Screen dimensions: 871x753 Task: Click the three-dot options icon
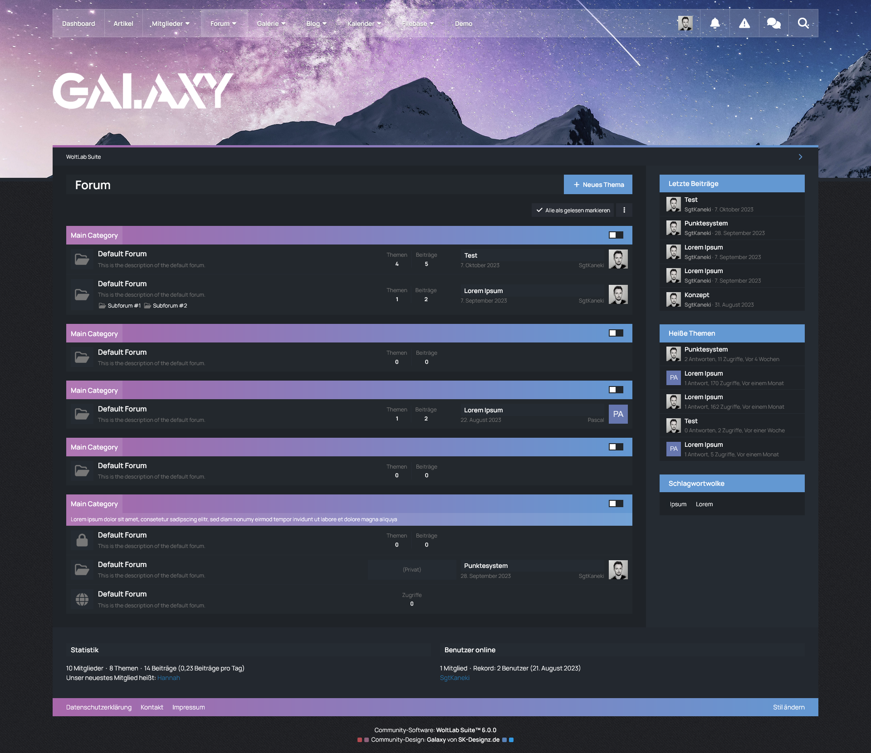624,210
